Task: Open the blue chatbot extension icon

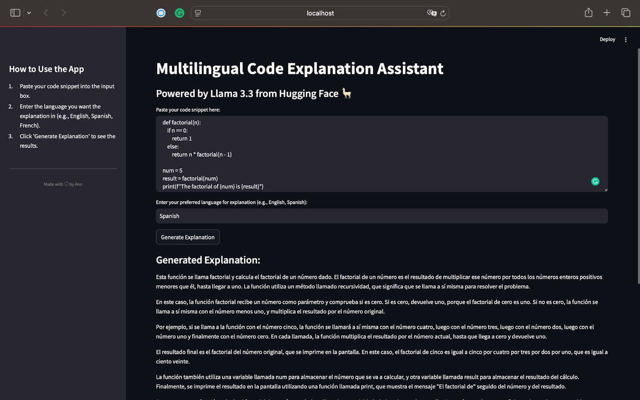Action: pyautogui.click(x=161, y=12)
